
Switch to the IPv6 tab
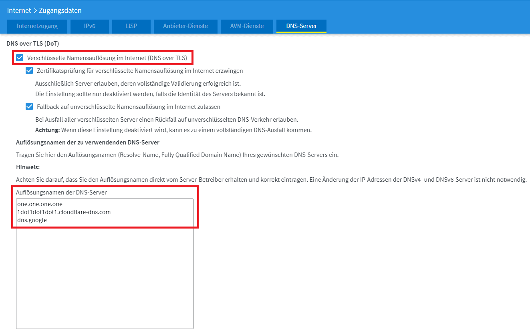tap(90, 26)
